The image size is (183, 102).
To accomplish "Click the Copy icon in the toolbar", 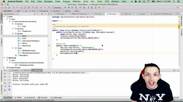I will click(x=25, y=8).
